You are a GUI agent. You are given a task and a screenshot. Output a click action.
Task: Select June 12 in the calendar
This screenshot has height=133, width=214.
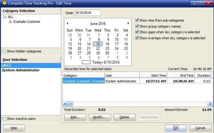tap(70, 44)
